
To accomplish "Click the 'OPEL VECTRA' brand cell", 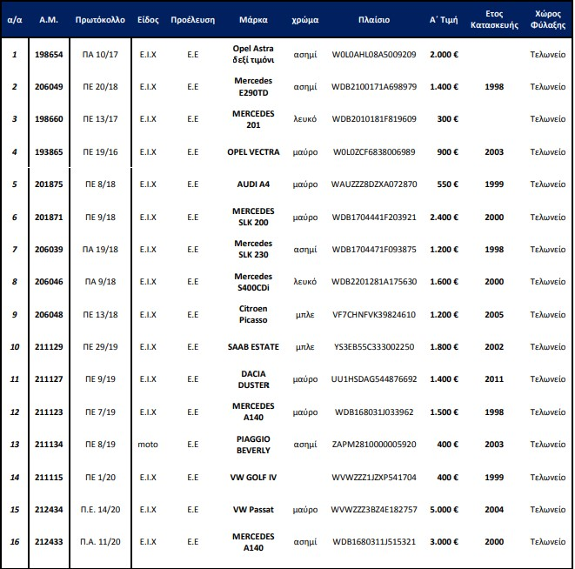I will [253, 151].
